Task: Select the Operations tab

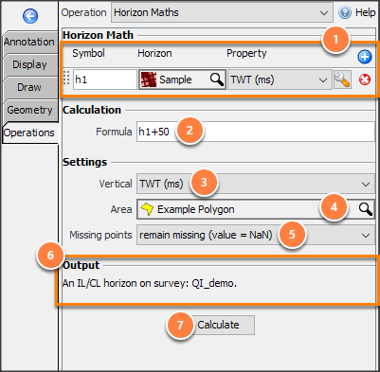Action: tap(29, 133)
